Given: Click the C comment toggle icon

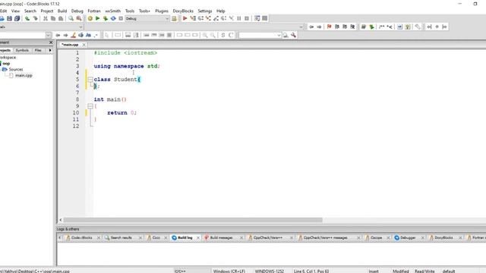Looking at the screenshot, I should tap(231, 36).
